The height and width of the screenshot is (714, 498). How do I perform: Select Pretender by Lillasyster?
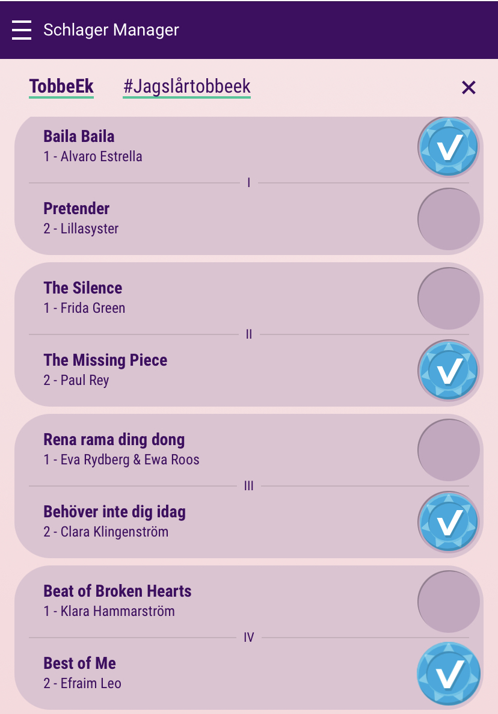[x=448, y=219]
